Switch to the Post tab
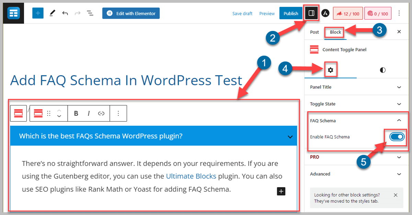Viewport: 412px width, 215px height. pyautogui.click(x=314, y=32)
